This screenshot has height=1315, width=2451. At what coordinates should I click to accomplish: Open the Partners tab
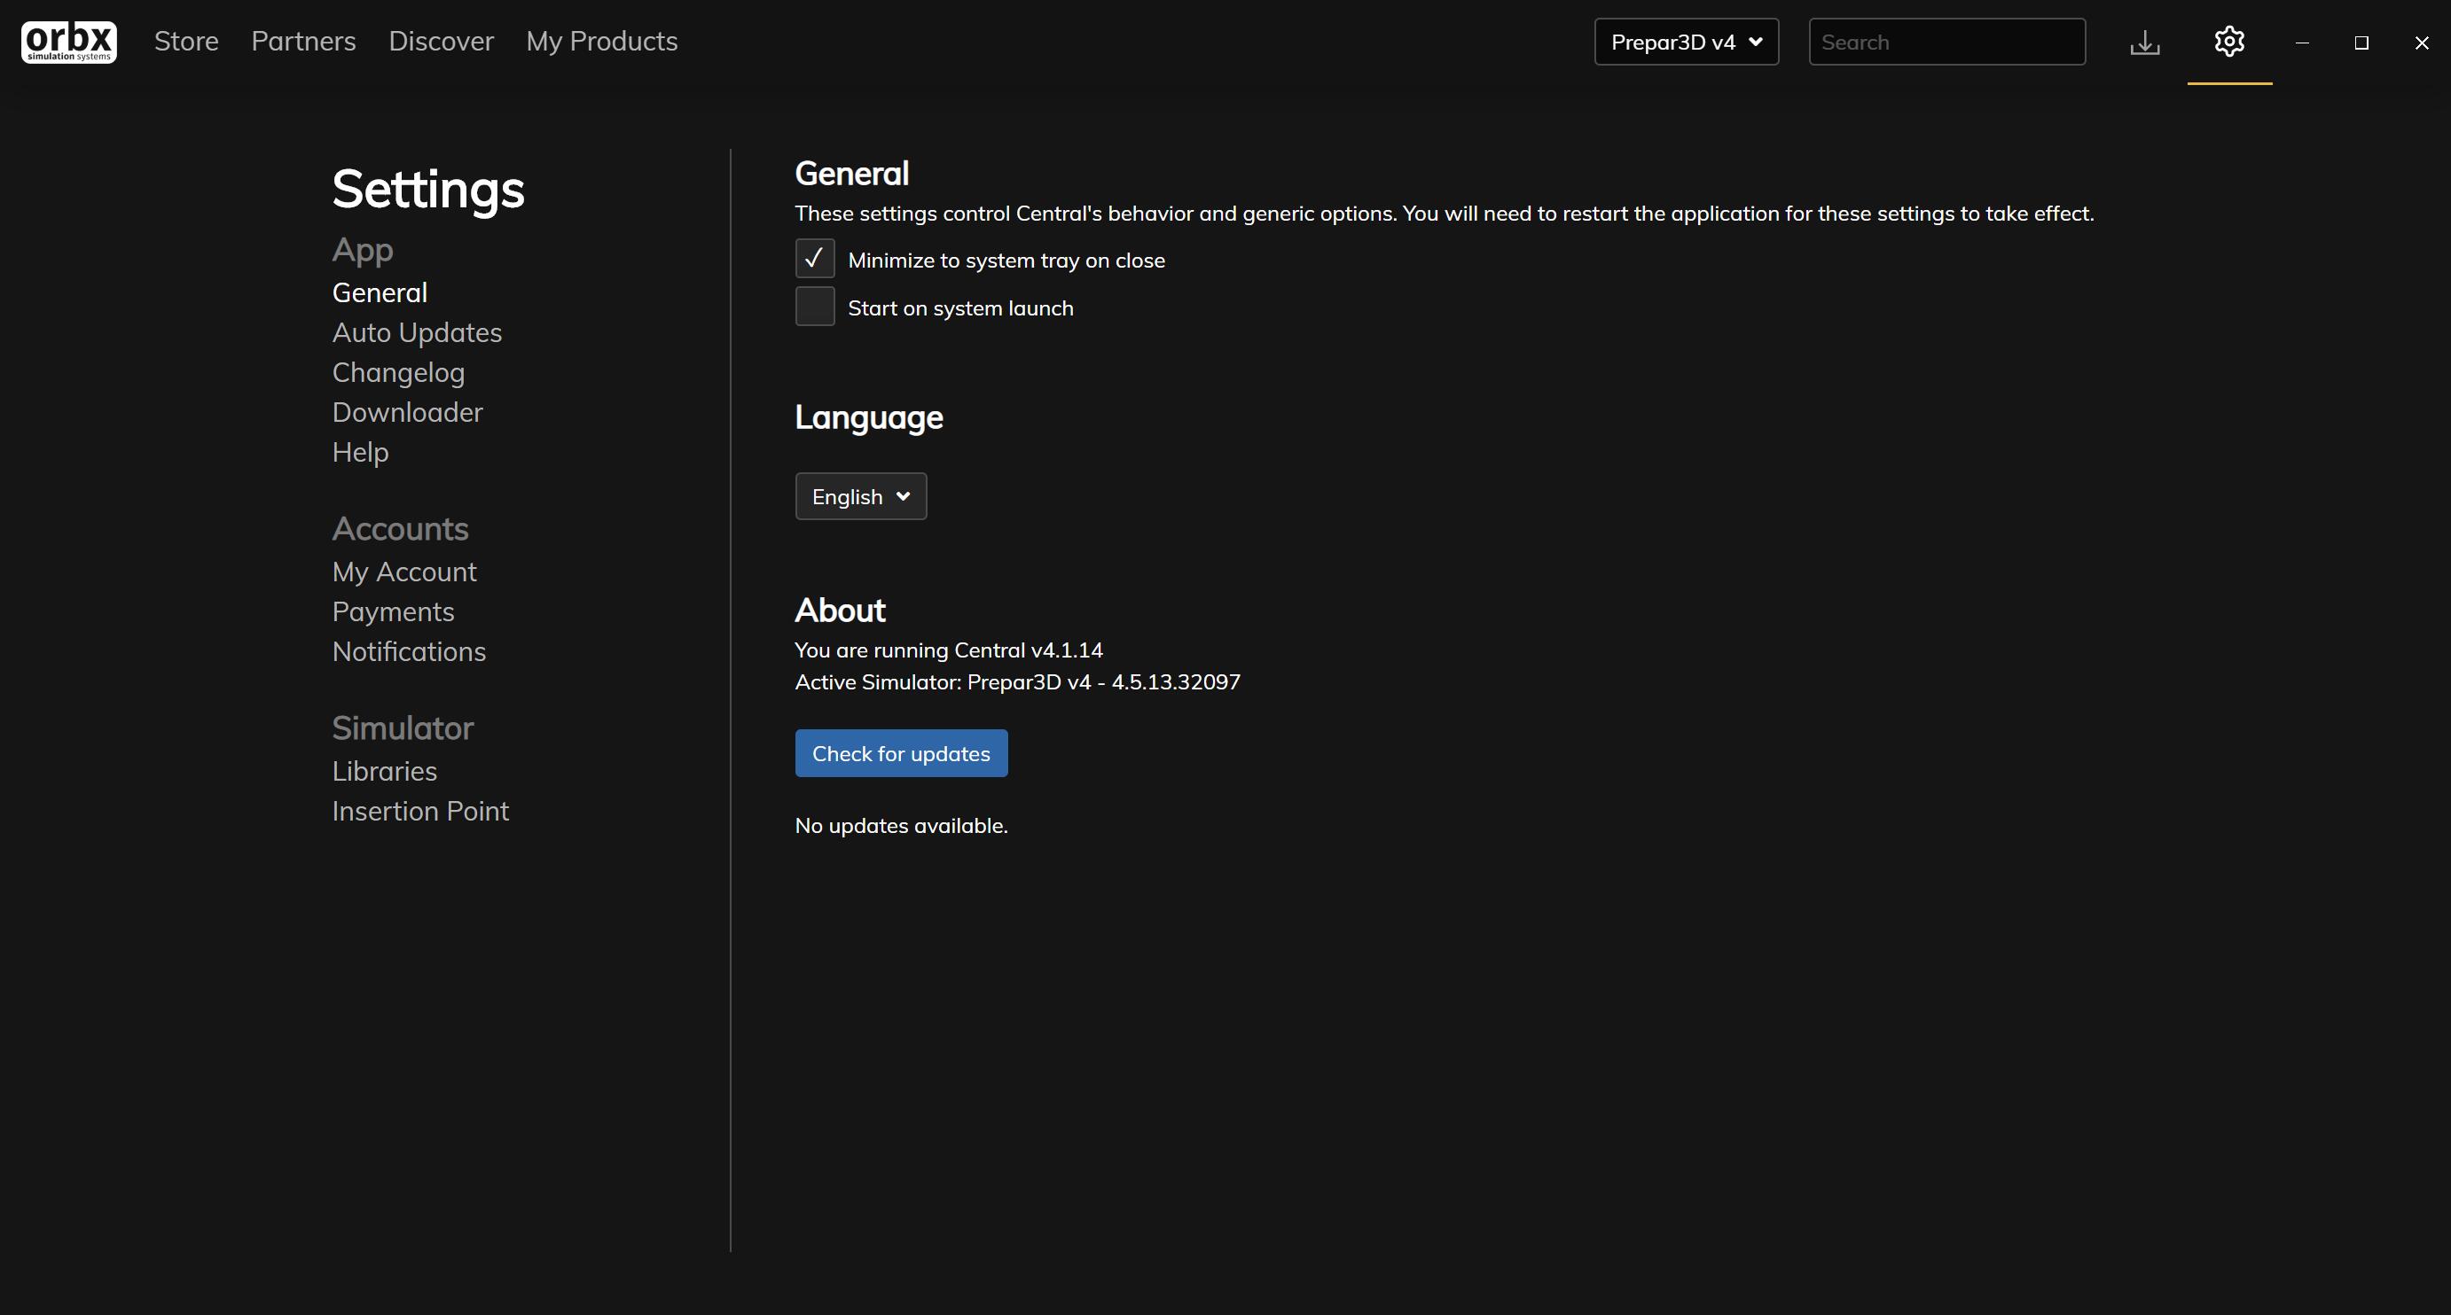point(303,41)
